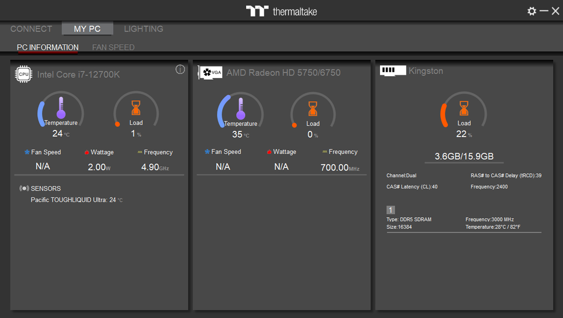The image size is (563, 318).
Task: Open the CPU info circle icon
Action: pyautogui.click(x=180, y=69)
